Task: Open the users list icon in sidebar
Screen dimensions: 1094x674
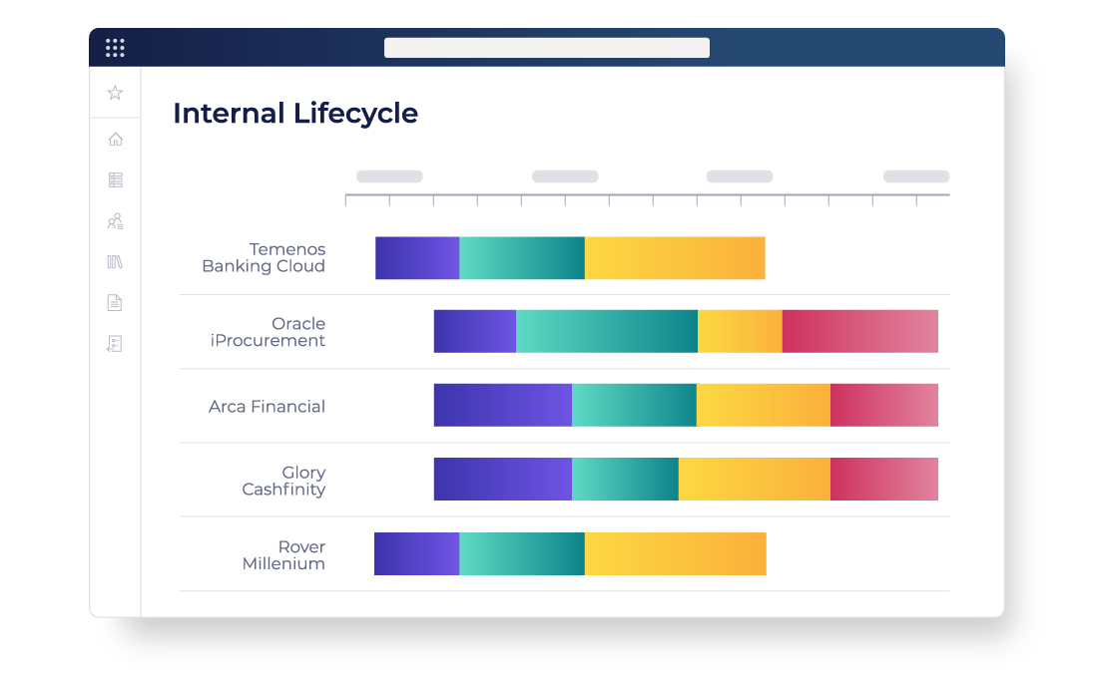Action: click(x=115, y=221)
